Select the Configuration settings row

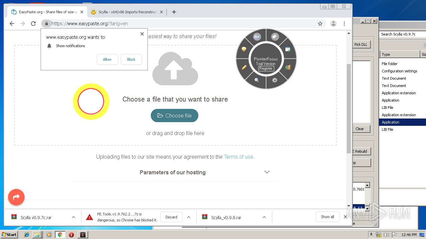click(402, 71)
